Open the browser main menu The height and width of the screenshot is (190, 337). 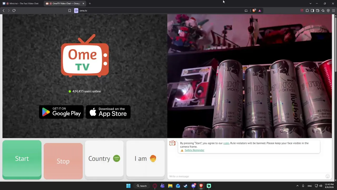tap(333, 11)
